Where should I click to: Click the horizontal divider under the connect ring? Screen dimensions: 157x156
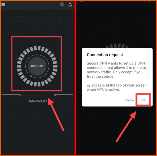pyautogui.click(x=37, y=95)
